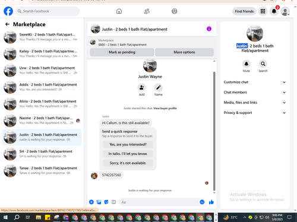Open the Kailey conversation

[42, 53]
